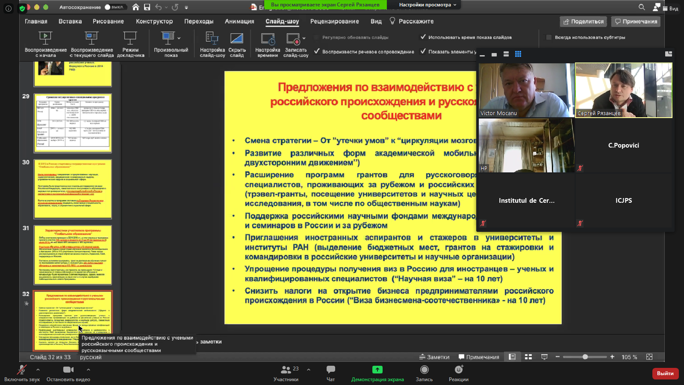The height and width of the screenshot is (385, 684).
Task: Open Конструктор ribbon tab
Action: (x=154, y=21)
